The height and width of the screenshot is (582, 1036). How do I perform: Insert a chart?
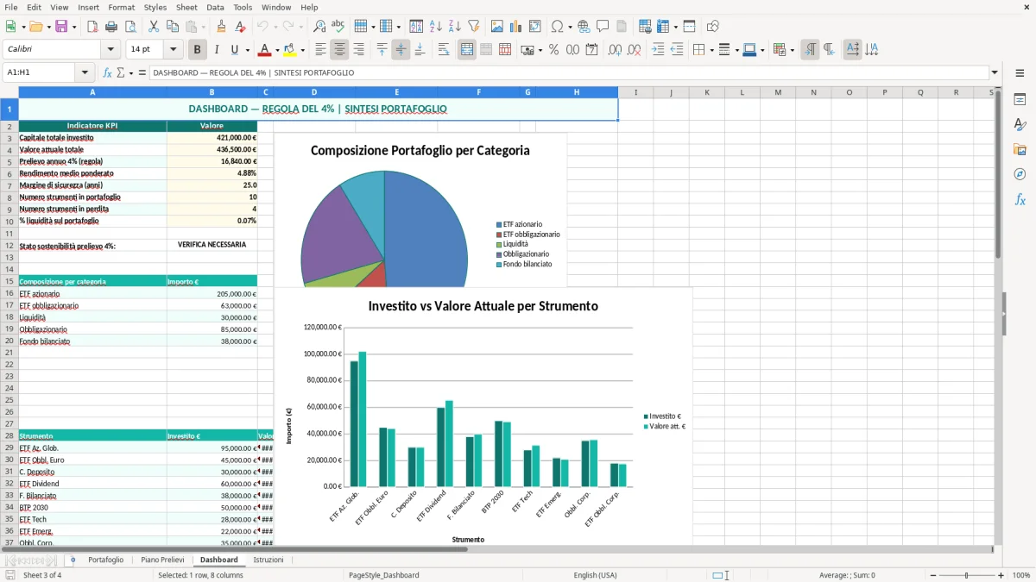[x=516, y=27]
